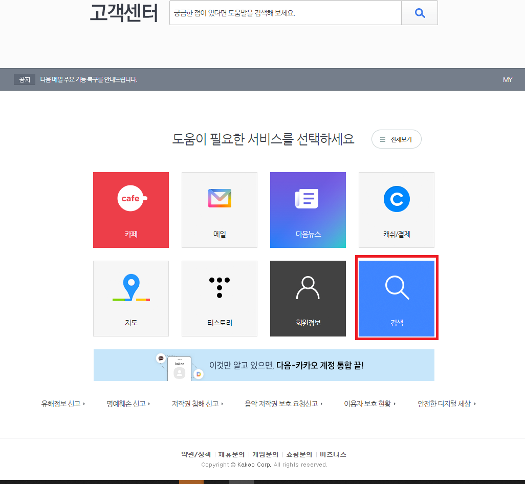Open the 캐시/결제 service tile
The height and width of the screenshot is (484, 525).
(397, 210)
